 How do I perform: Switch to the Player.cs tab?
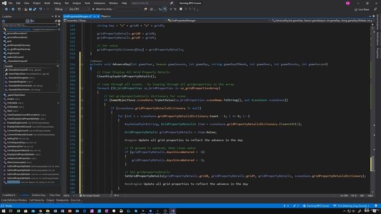pyautogui.click(x=106, y=16)
